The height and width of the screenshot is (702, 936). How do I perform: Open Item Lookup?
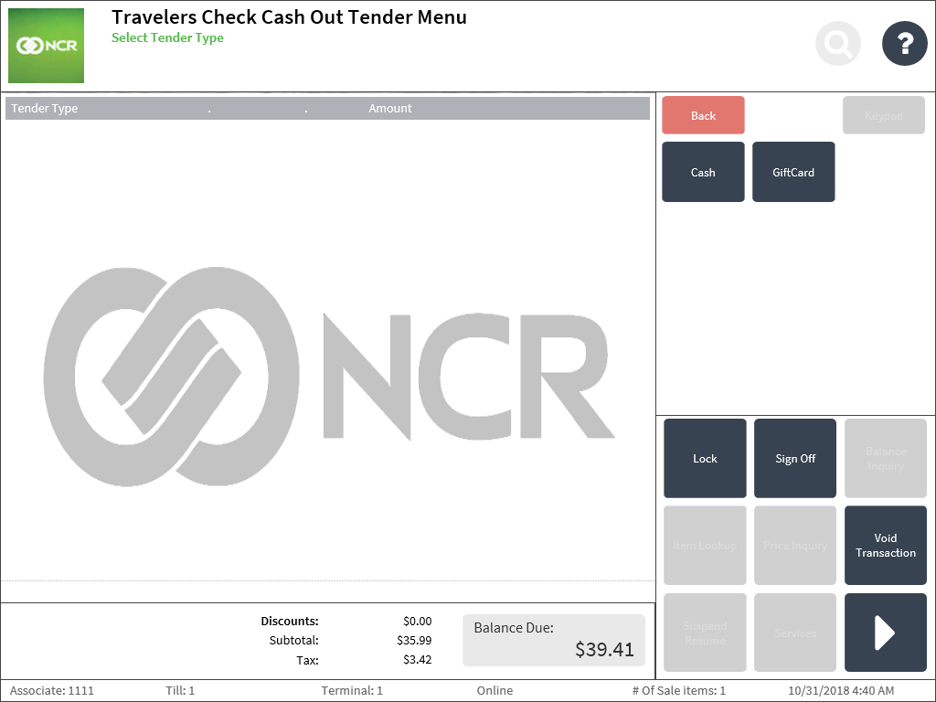[705, 546]
